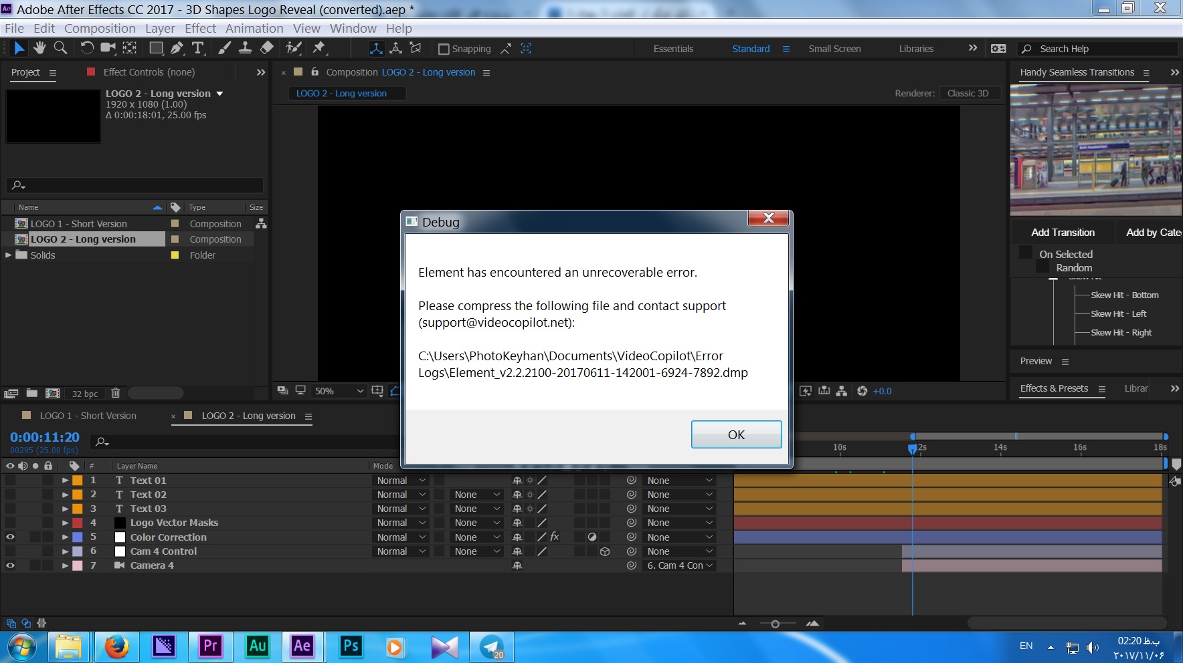Open the 50% magnification dropdown
The height and width of the screenshot is (663, 1183).
[340, 391]
